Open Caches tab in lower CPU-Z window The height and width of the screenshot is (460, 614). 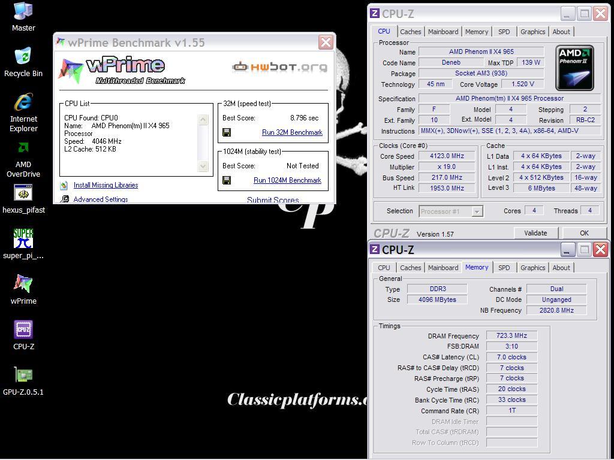410,268
